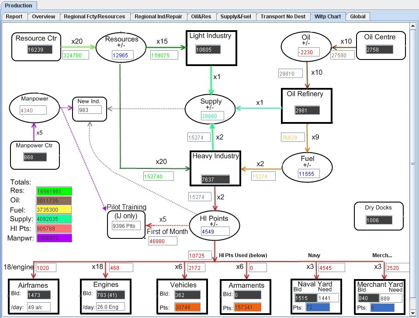Click the Armaments Pts value 157341
419x318 pixels.
pos(248,308)
